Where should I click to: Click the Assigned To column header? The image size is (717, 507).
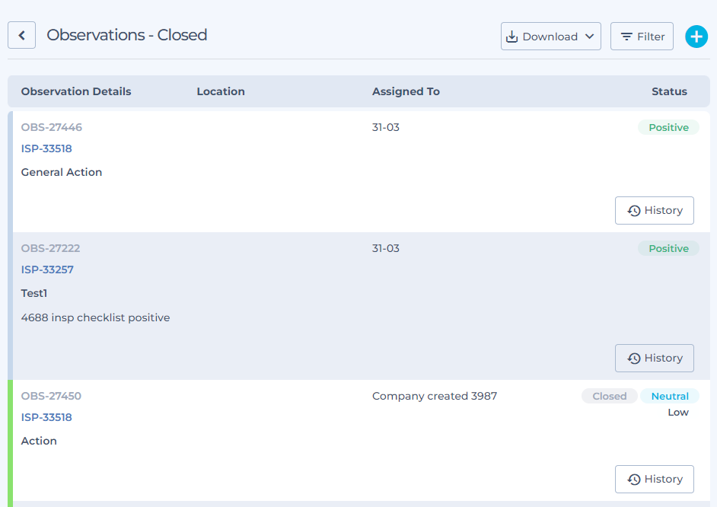coord(406,91)
